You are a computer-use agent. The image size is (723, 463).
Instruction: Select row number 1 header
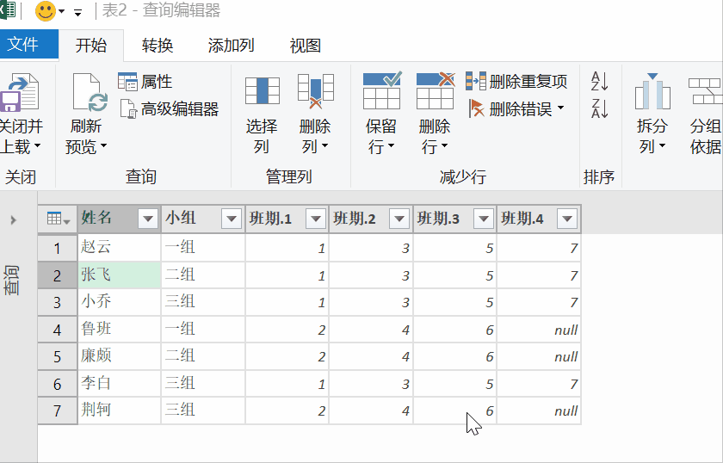[x=57, y=248]
